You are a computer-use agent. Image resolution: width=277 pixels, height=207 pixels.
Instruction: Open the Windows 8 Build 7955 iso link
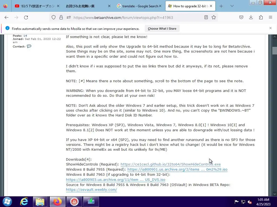177,169
